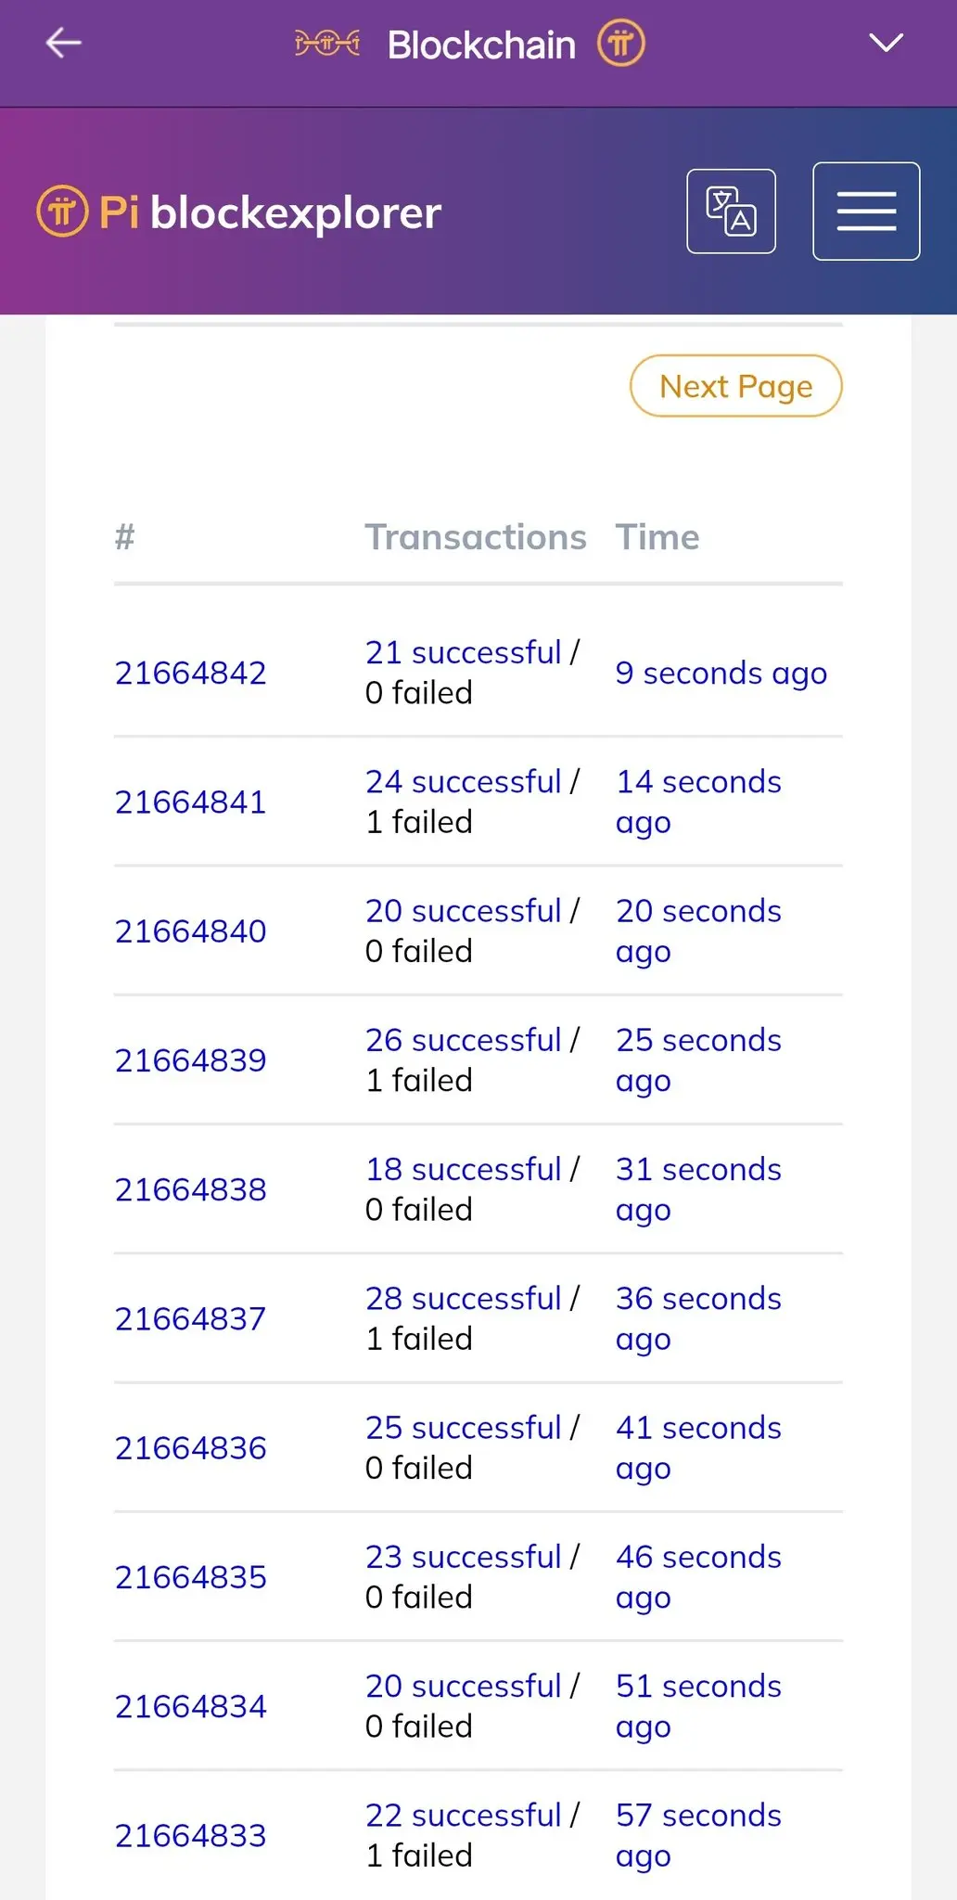Open block 21664833 details

pos(190,1834)
